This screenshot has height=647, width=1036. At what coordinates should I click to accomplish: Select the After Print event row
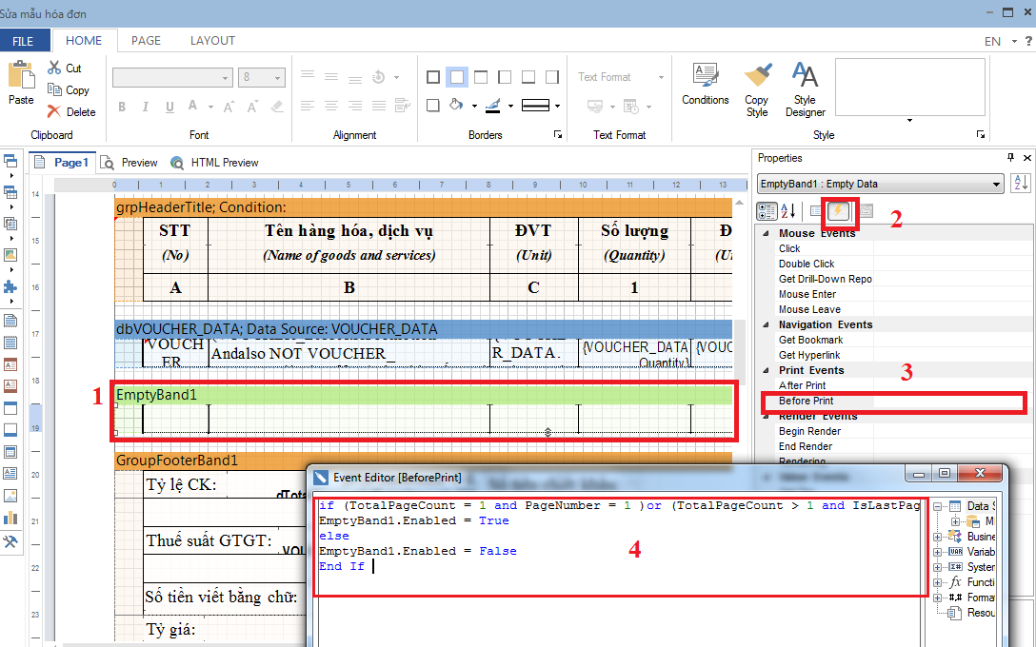[x=894, y=385]
